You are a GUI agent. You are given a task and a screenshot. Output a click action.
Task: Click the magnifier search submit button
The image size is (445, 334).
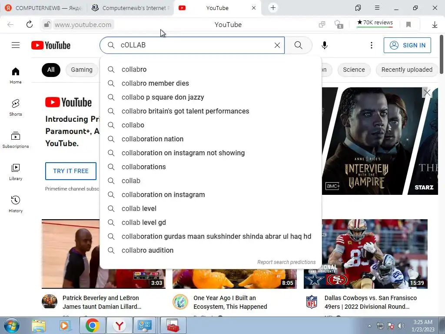[298, 45]
